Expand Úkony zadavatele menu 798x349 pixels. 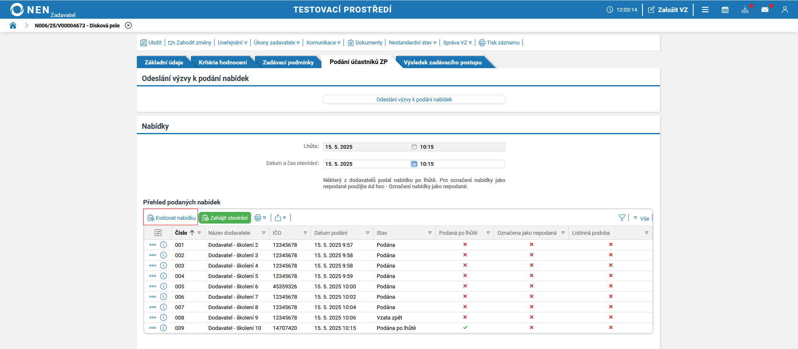[277, 42]
